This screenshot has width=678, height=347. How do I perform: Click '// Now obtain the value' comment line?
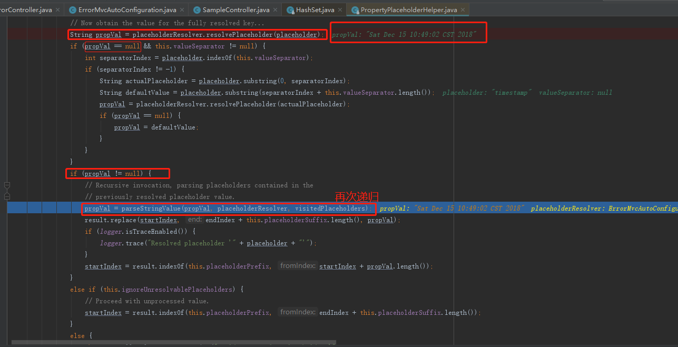coord(168,23)
